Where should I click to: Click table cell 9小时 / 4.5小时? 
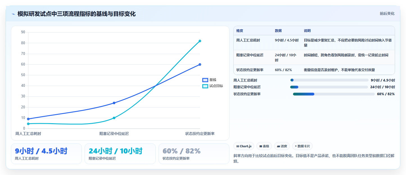287,40
